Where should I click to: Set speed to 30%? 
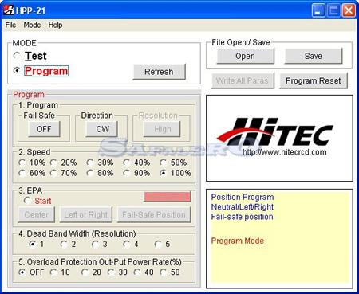(x=90, y=163)
